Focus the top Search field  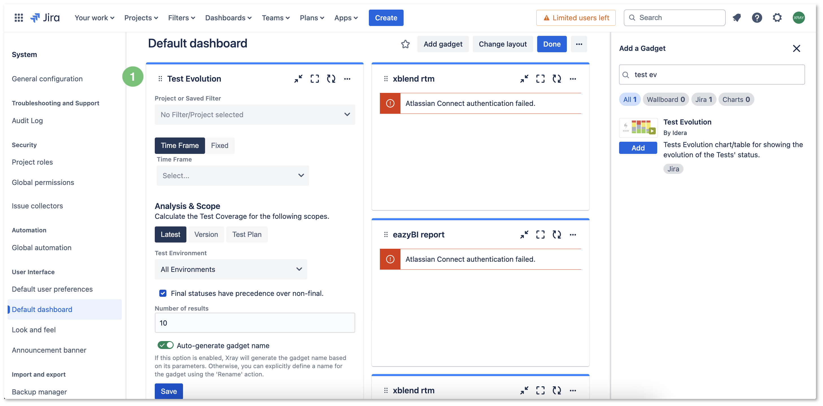(x=674, y=18)
